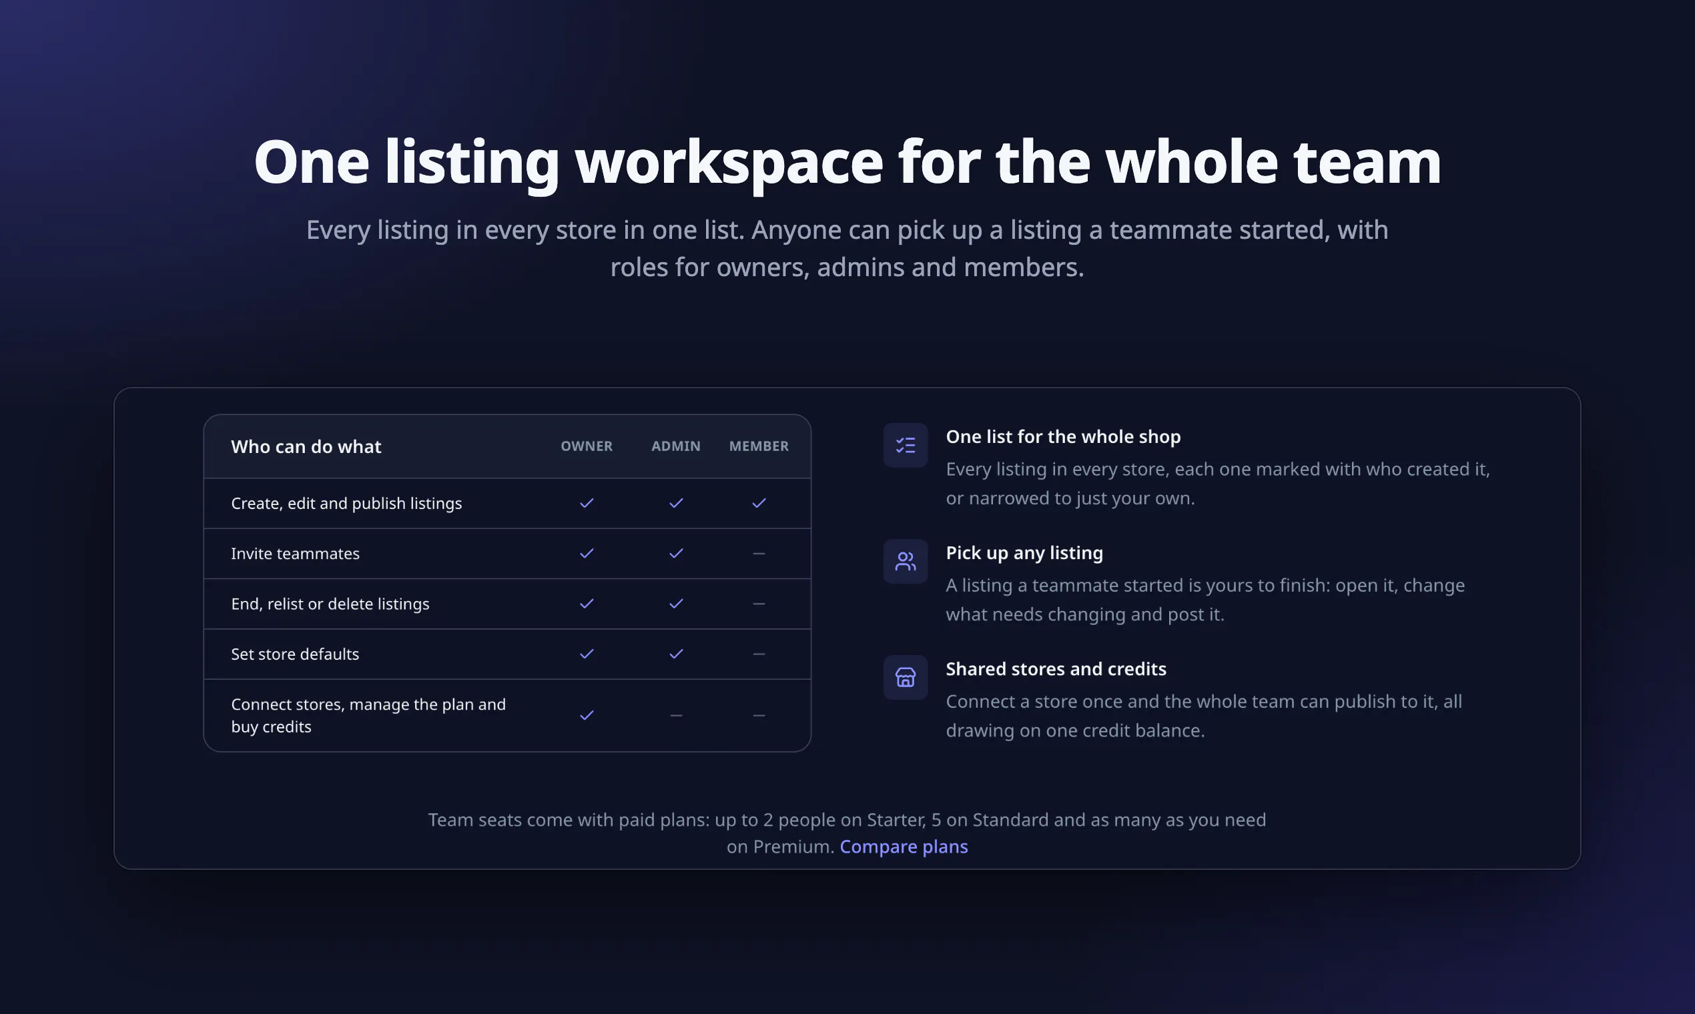Click Member dash in Invite teammates row

click(759, 554)
